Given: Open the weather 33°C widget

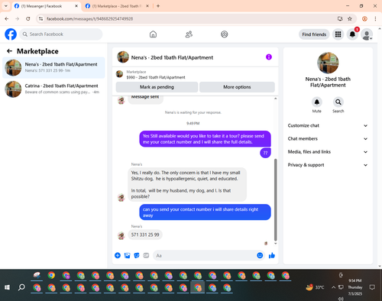Looking at the screenshot, I should coord(316,287).
